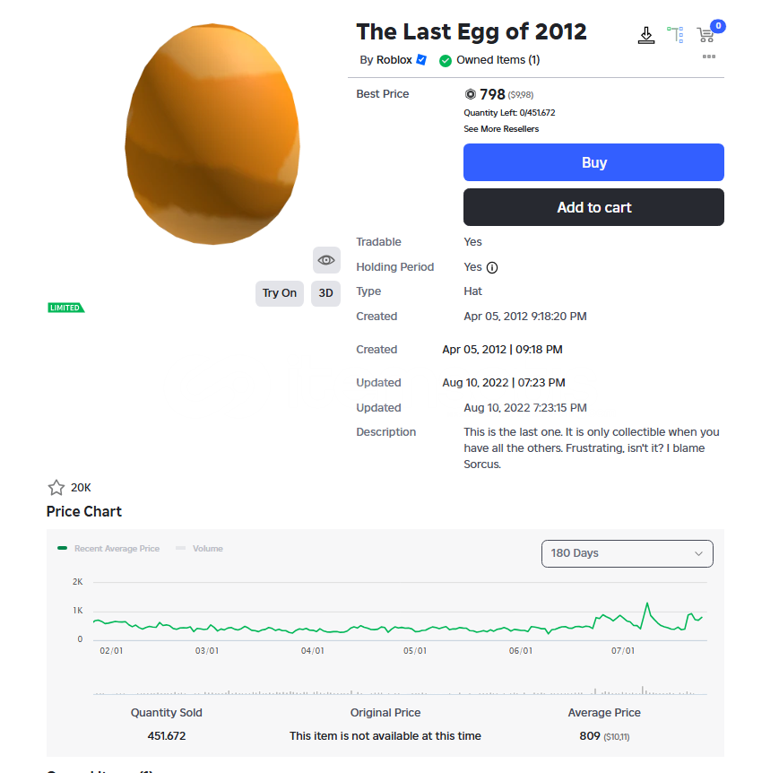Image resolution: width=779 pixels, height=773 pixels.
Task: Switch to the 3D view
Action: (326, 293)
